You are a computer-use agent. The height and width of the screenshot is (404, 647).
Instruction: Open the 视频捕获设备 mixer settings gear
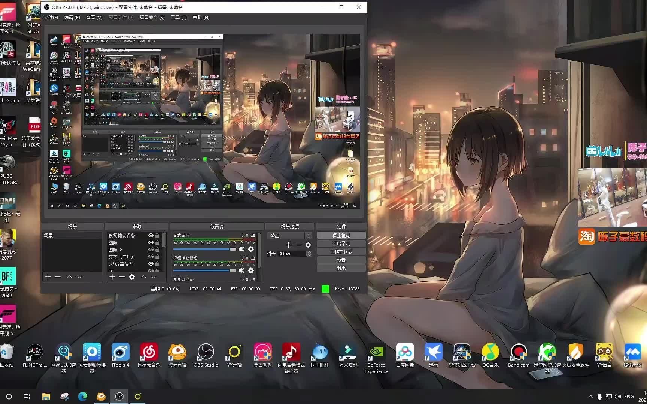(251, 270)
